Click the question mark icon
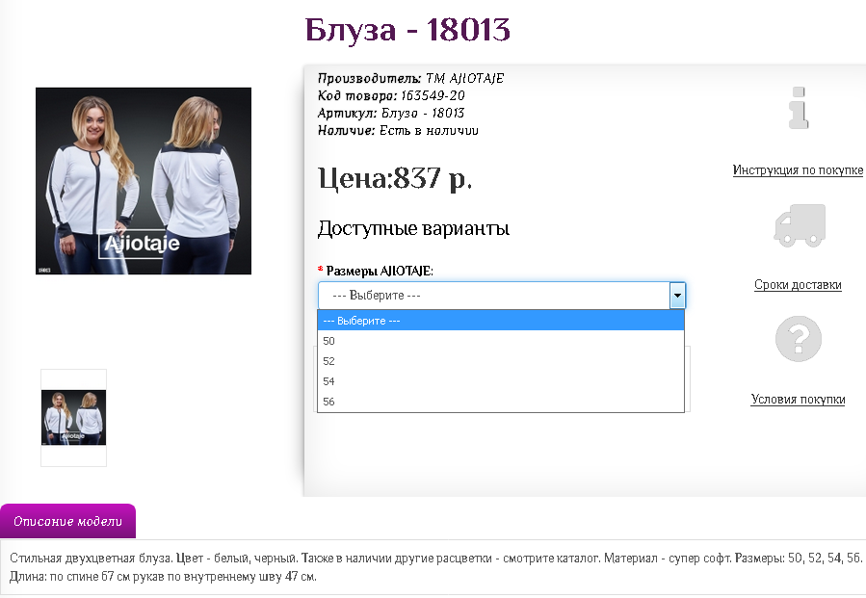This screenshot has width=866, height=598. pos(798,338)
